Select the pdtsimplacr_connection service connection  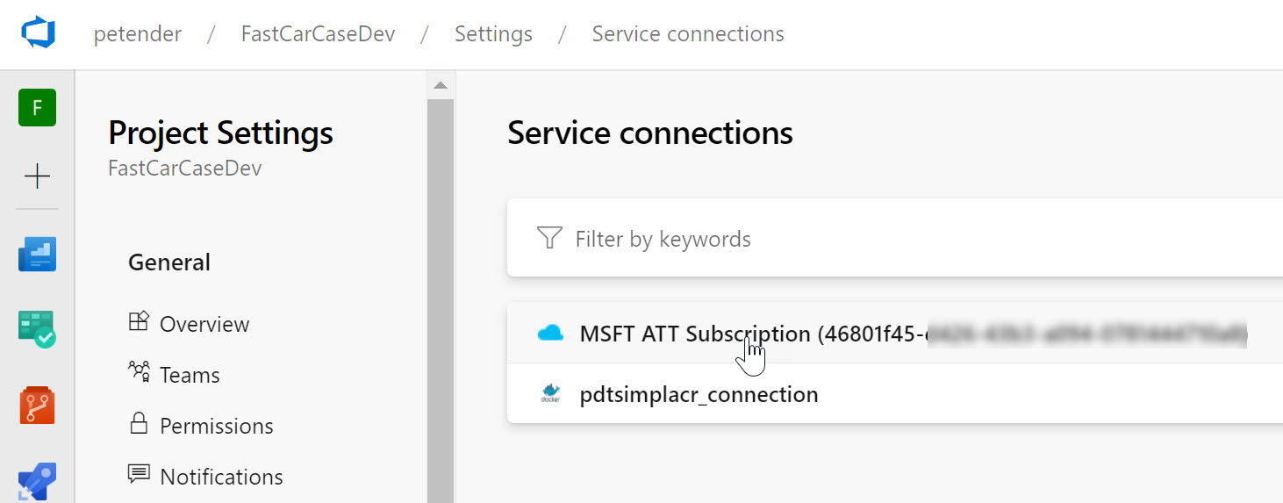point(699,394)
